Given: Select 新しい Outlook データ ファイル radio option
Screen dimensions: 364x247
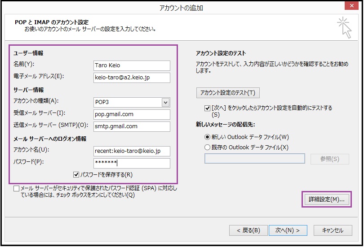Looking at the screenshot, I should tap(207, 137).
